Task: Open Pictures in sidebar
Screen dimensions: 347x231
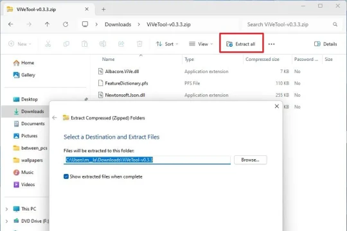Action: [x=25, y=136]
